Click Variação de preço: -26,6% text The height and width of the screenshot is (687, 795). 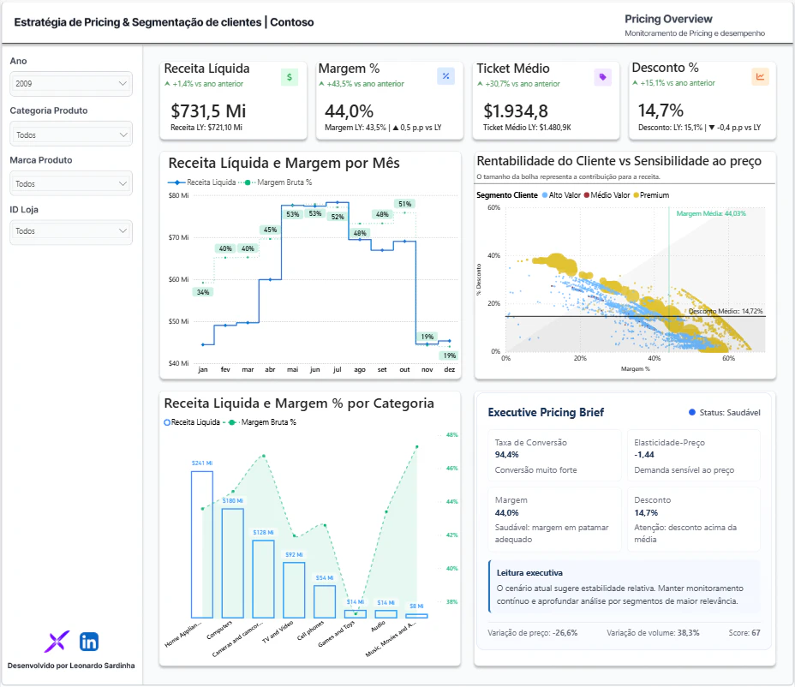coord(532,633)
